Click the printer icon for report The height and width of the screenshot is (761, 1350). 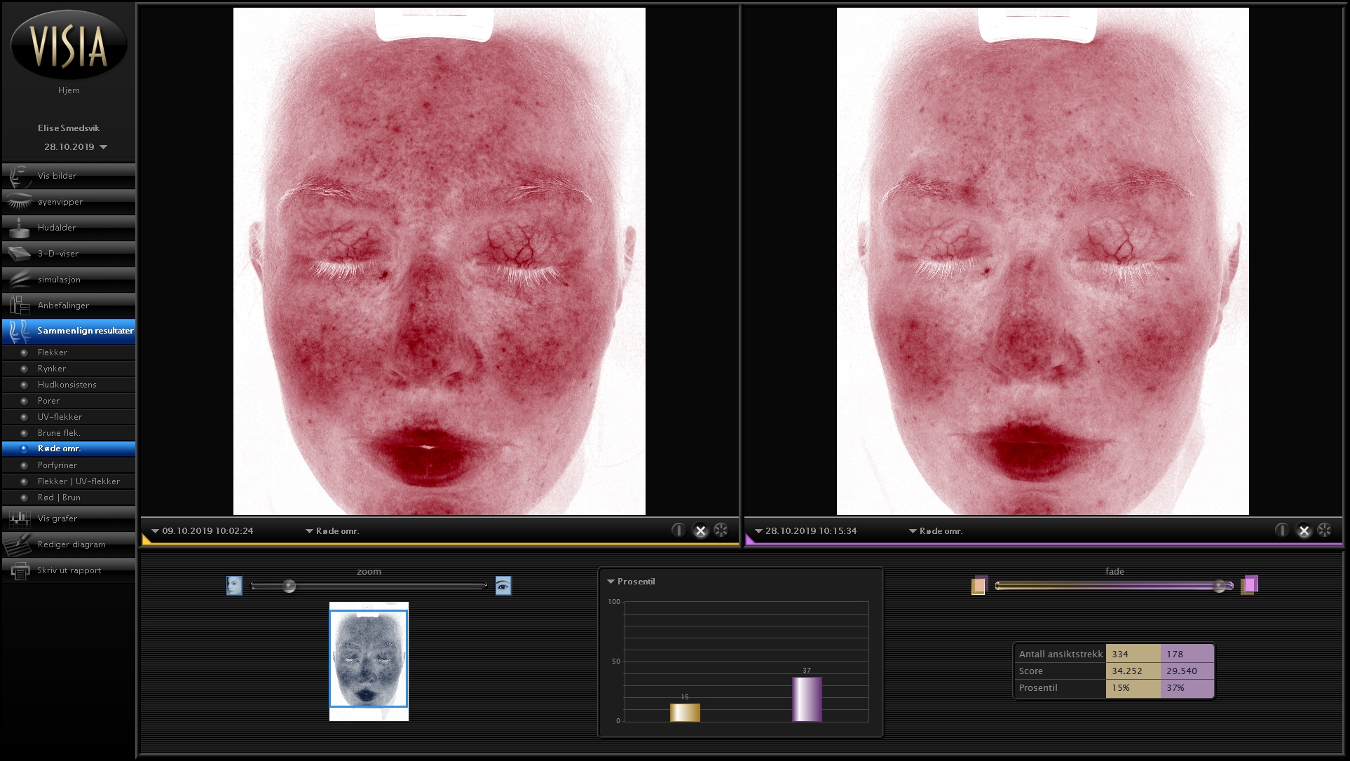[x=19, y=570]
